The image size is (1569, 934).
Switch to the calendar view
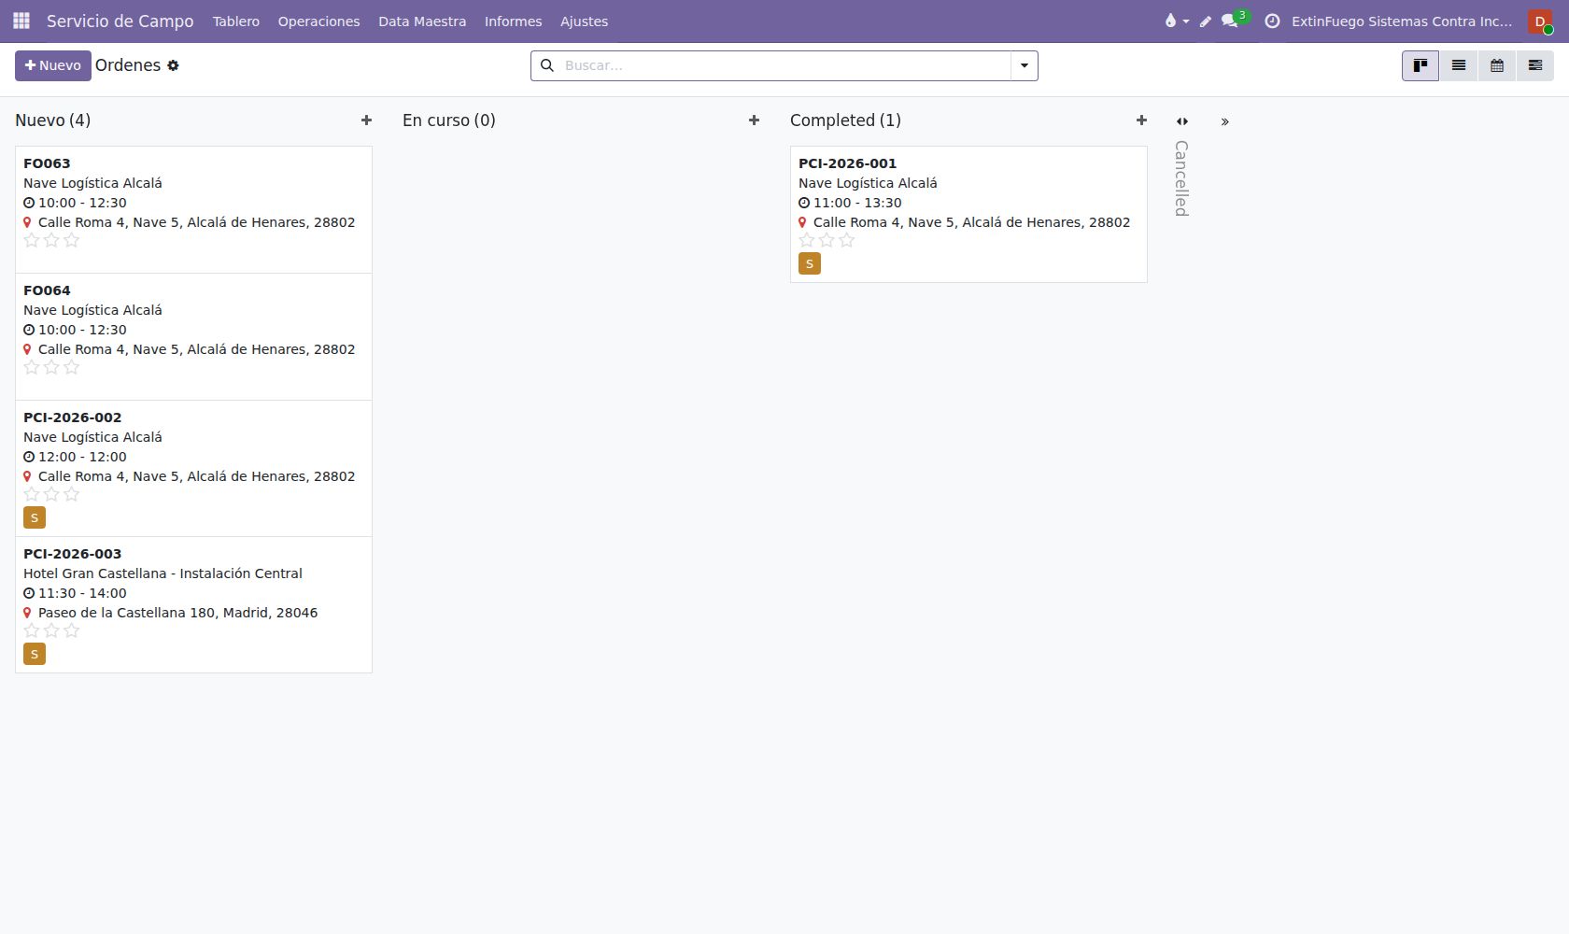(1497, 65)
